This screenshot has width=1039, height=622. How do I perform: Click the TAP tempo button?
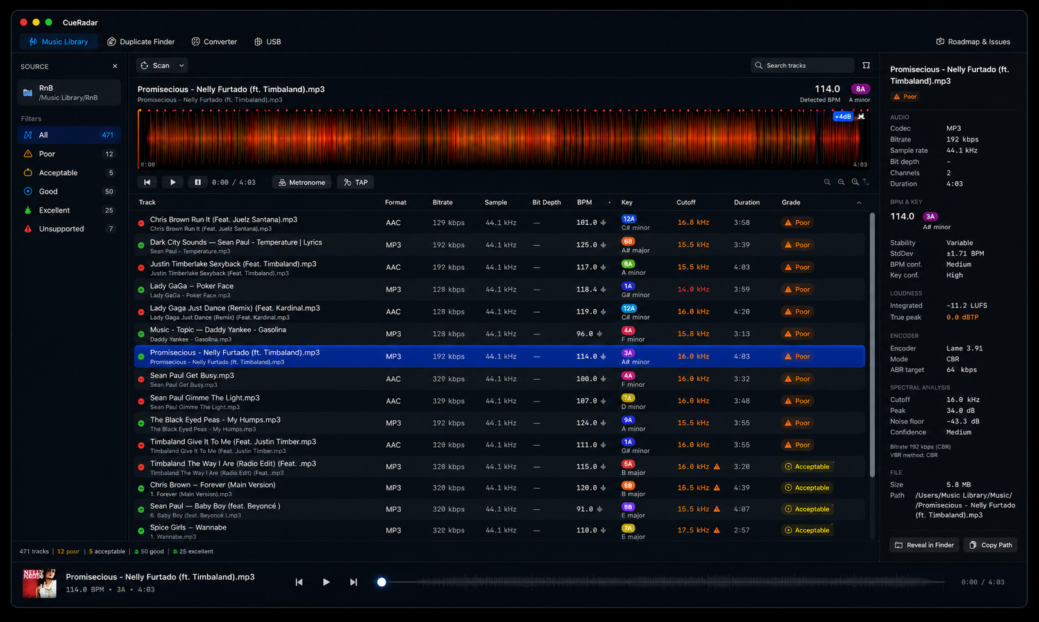pyautogui.click(x=356, y=183)
